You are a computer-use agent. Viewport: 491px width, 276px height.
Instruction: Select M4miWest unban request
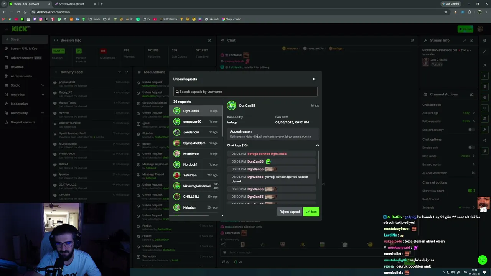point(196,154)
